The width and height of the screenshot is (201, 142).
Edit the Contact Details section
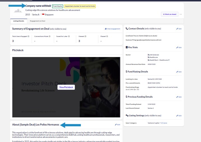179,29
